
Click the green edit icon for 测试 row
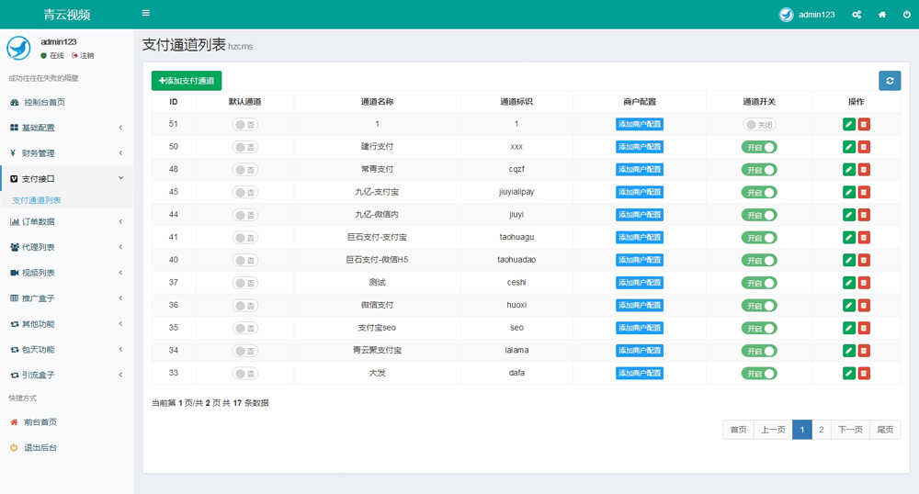click(849, 283)
